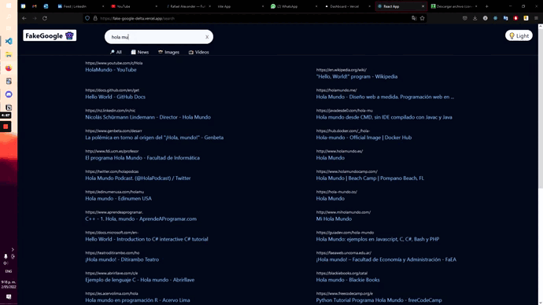Open the downloads toolbar icon

click(475, 18)
